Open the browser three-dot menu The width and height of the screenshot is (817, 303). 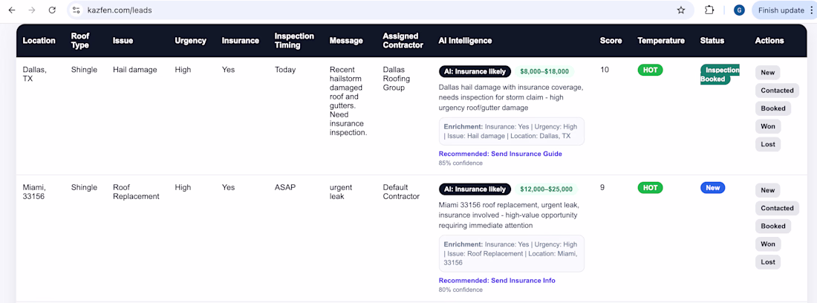pos(812,10)
